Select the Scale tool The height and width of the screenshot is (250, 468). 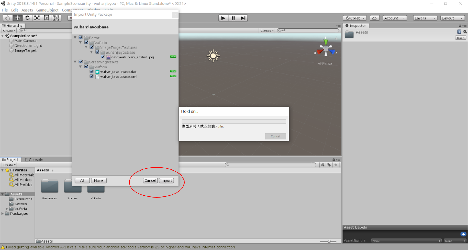37,18
